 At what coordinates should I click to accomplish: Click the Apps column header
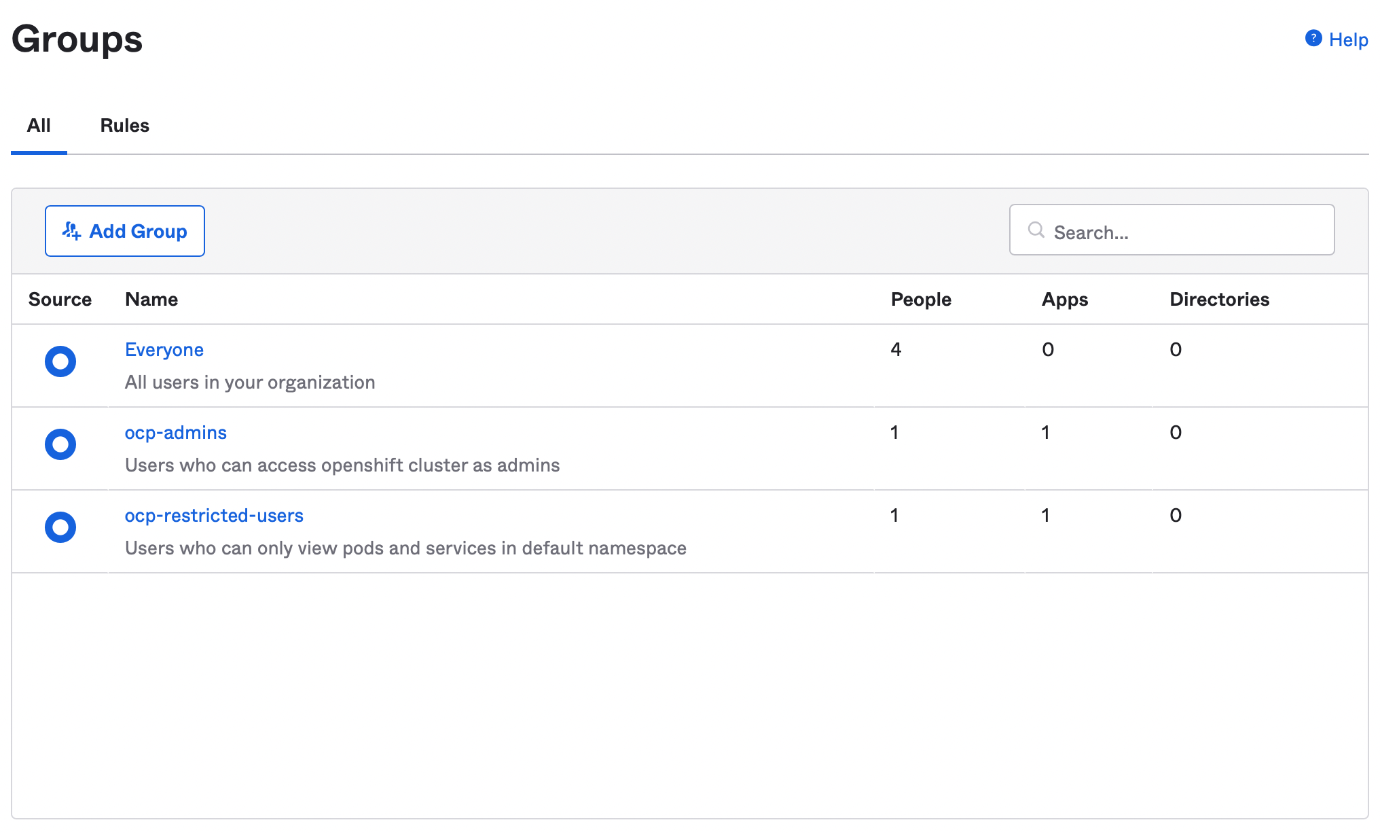point(1065,300)
